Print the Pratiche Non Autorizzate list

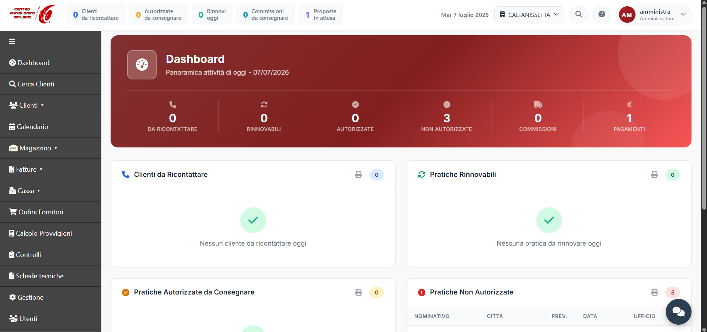tap(655, 292)
